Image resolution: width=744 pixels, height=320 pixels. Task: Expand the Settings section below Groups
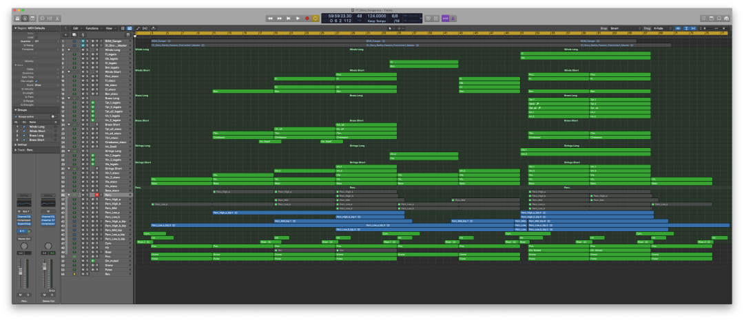point(15,145)
